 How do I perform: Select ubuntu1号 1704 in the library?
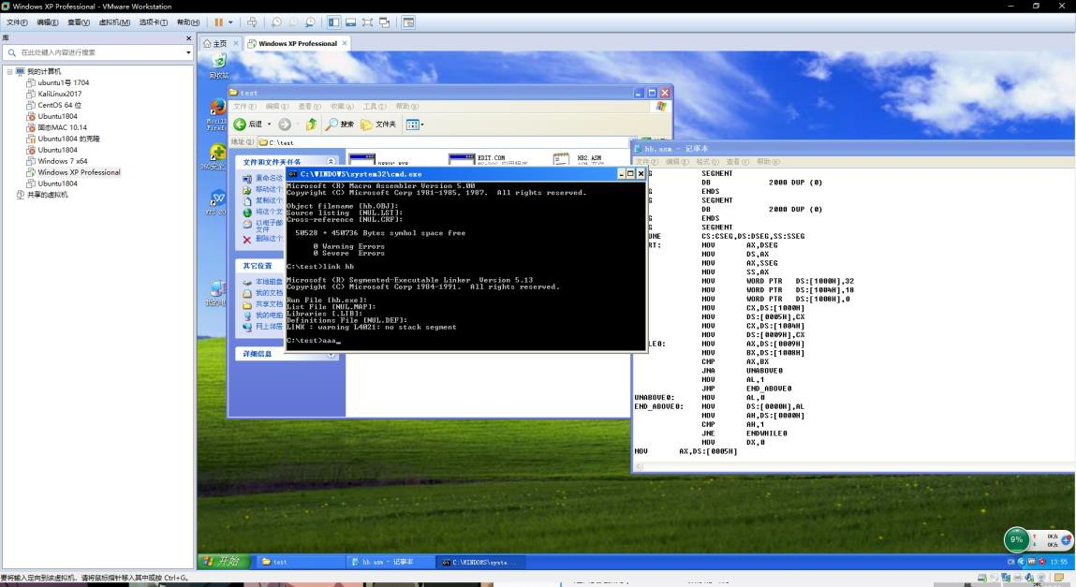[x=63, y=82]
